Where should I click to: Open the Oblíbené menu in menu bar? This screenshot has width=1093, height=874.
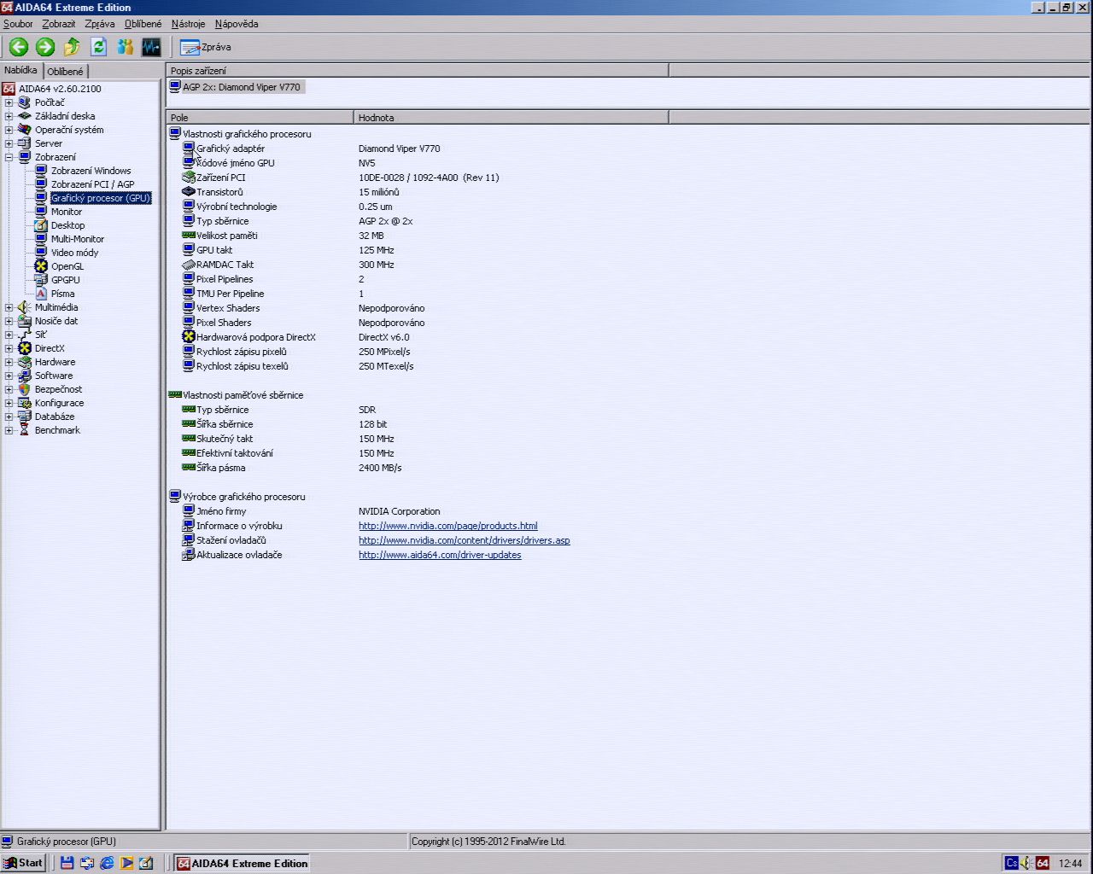coord(143,24)
